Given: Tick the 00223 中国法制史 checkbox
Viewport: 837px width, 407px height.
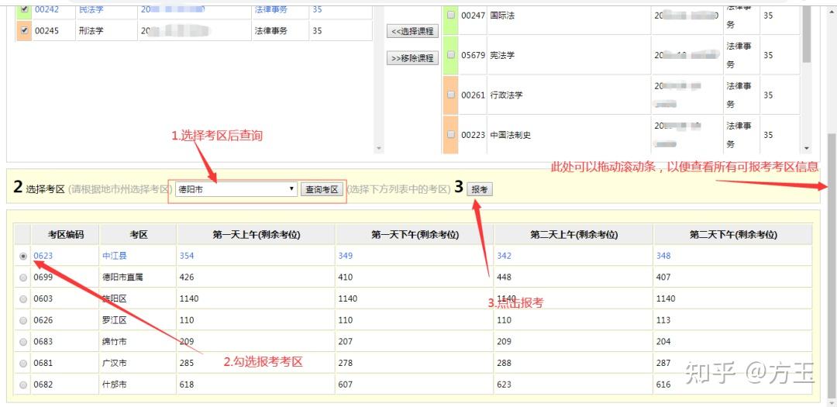Looking at the screenshot, I should (451, 135).
